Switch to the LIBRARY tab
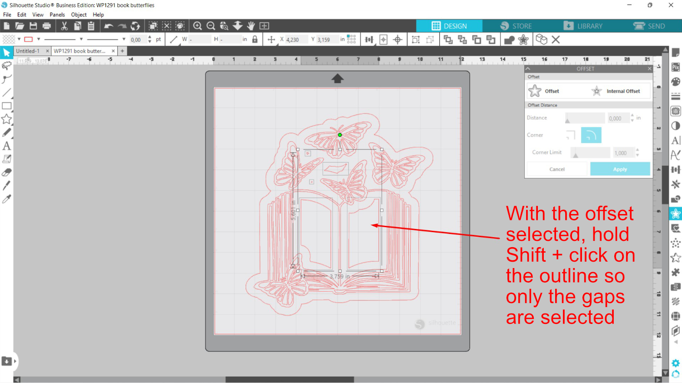 point(583,26)
